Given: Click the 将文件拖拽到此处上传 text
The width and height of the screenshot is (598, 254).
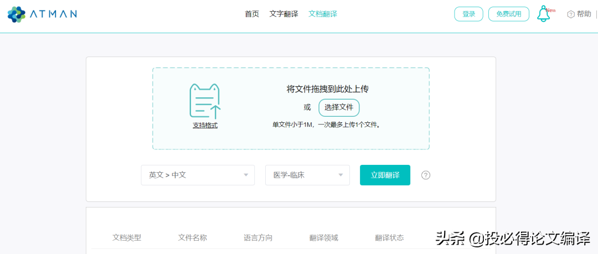Looking at the screenshot, I should coord(328,89).
